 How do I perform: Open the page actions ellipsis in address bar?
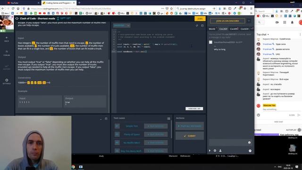point(162,8)
